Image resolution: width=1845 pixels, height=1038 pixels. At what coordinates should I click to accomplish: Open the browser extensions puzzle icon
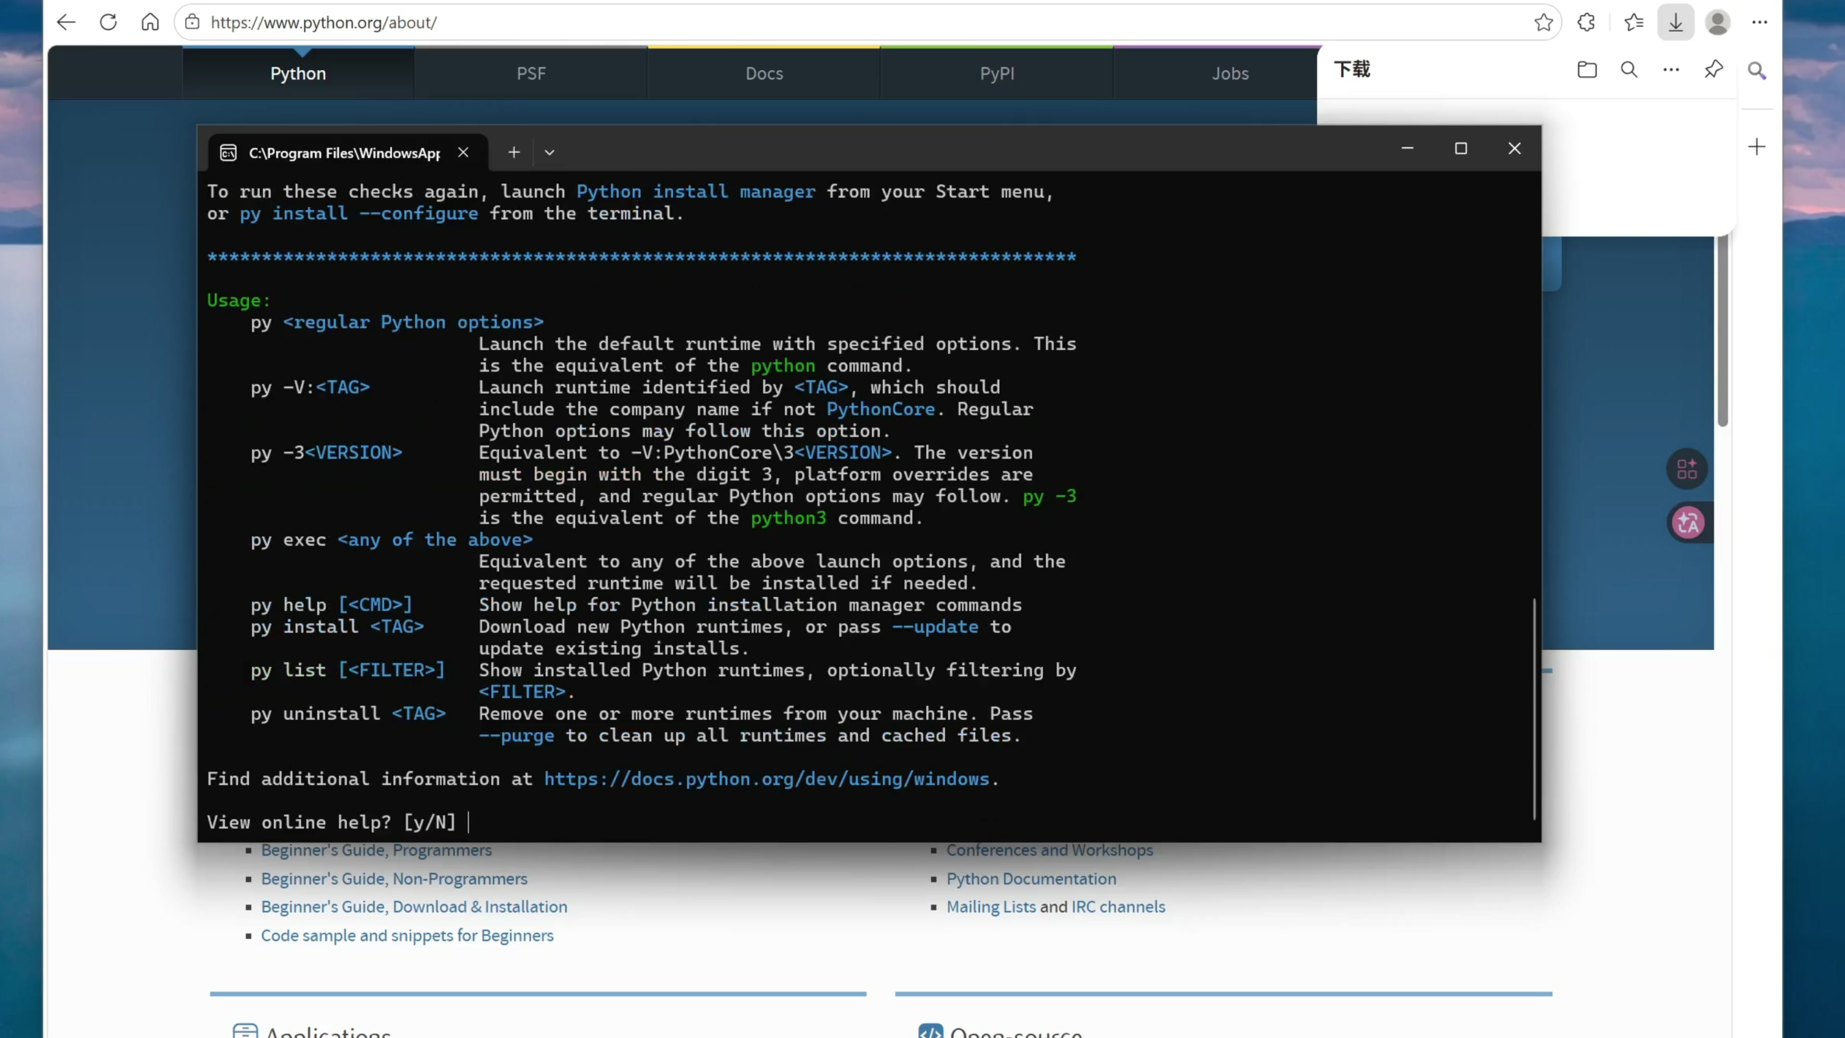pyautogui.click(x=1587, y=22)
